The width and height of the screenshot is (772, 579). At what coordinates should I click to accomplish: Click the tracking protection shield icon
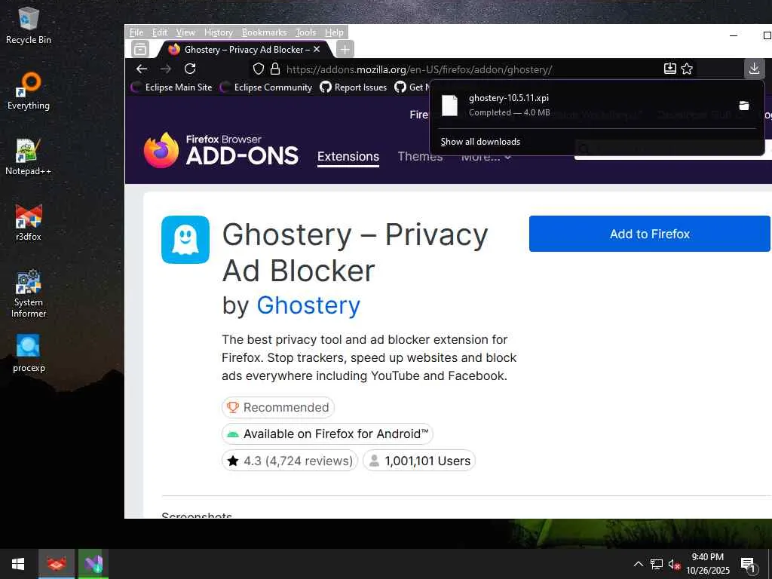259,69
